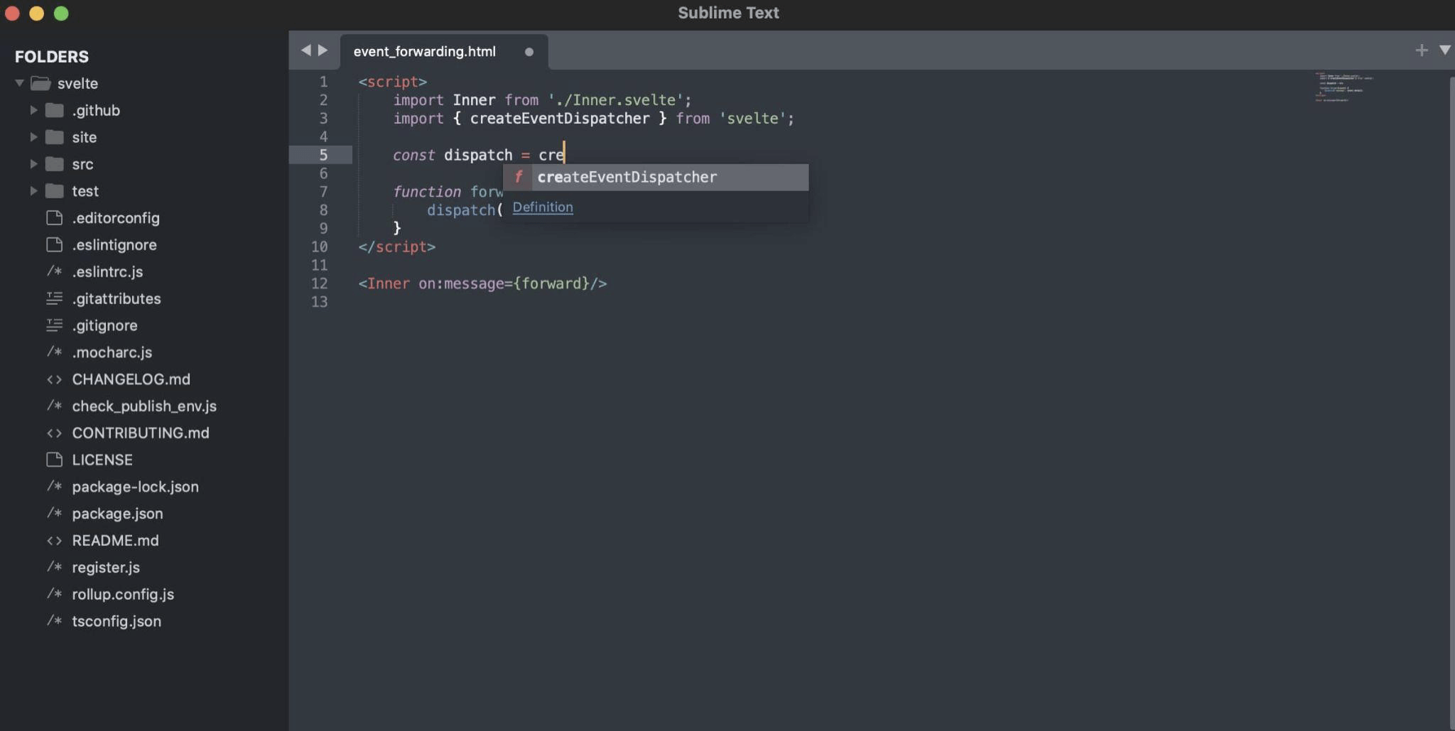Viewport: 1455px width, 731px height.
Task: Click the function type icon in autocomplete
Action: coord(518,178)
